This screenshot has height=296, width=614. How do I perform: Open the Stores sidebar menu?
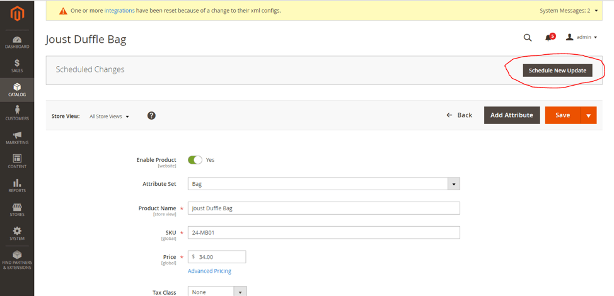pos(17,210)
